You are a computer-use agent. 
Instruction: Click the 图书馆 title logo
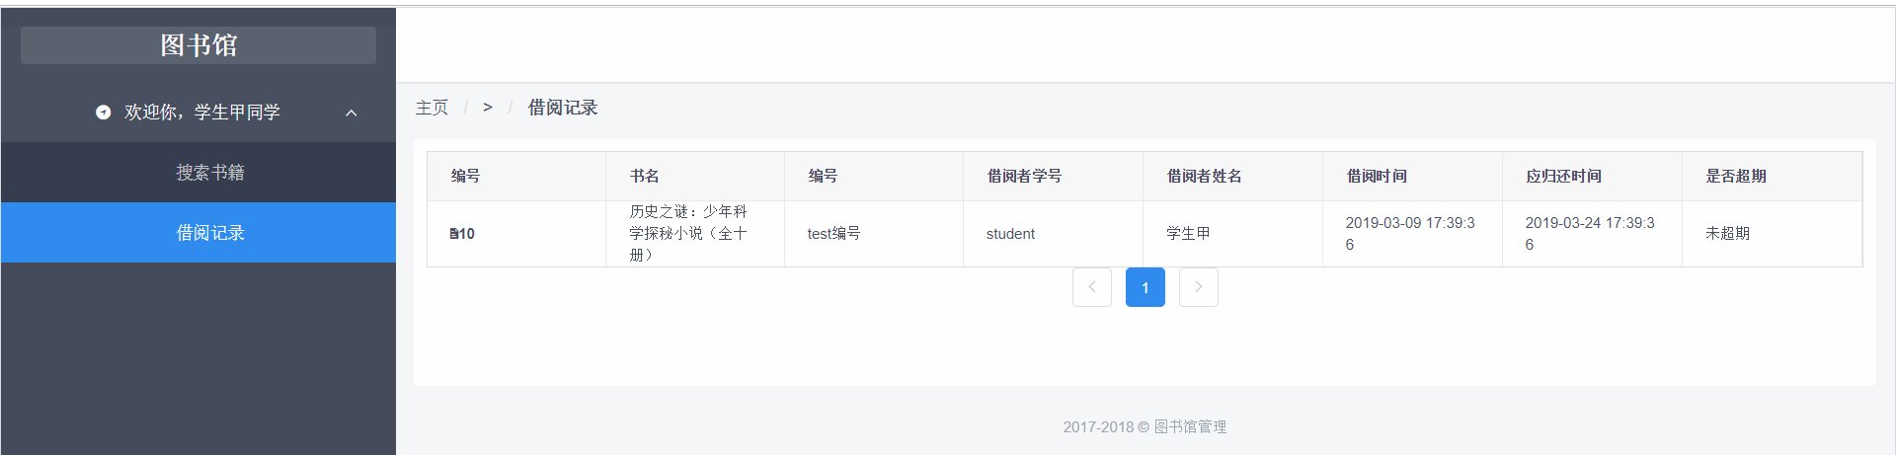pos(198,45)
